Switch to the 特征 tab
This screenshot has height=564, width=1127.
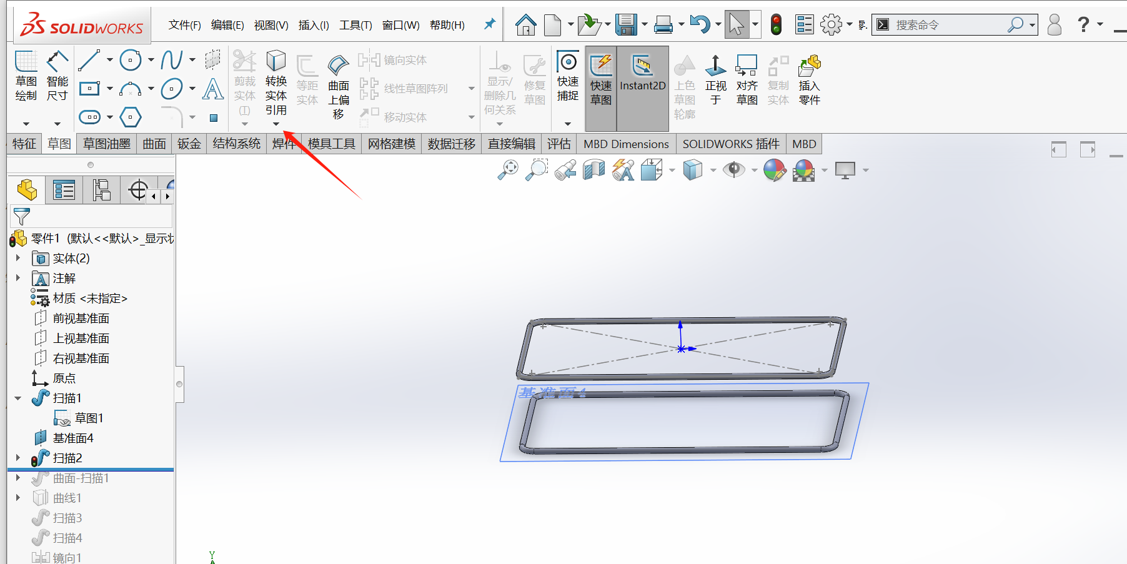[x=24, y=144]
